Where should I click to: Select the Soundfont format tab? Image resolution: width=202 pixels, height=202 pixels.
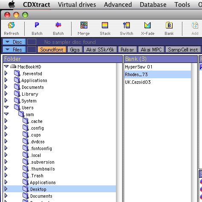click(52, 50)
